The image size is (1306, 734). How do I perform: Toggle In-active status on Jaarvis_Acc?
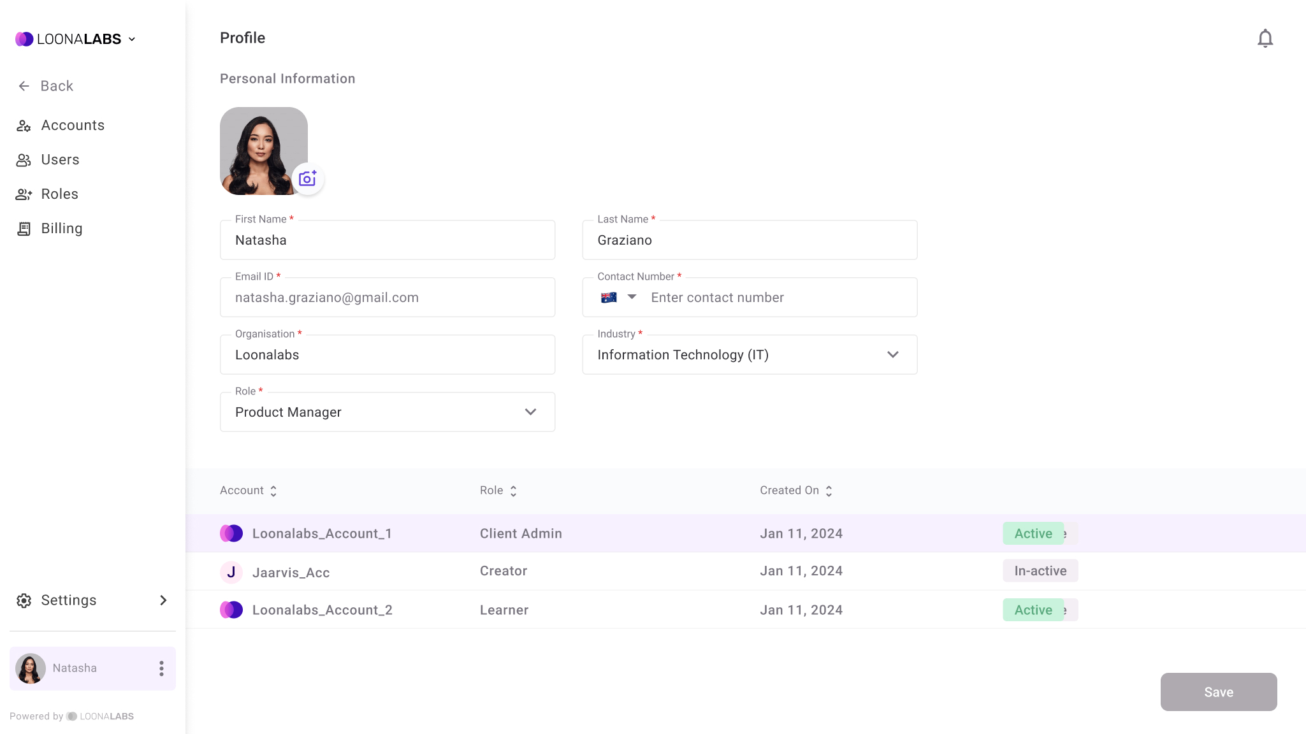point(1040,571)
